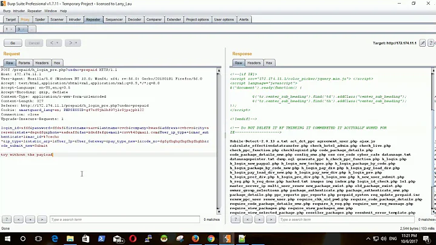Viewport: 436px width, 245px height.
Task: Open Windows Start menu
Action: [7, 239]
